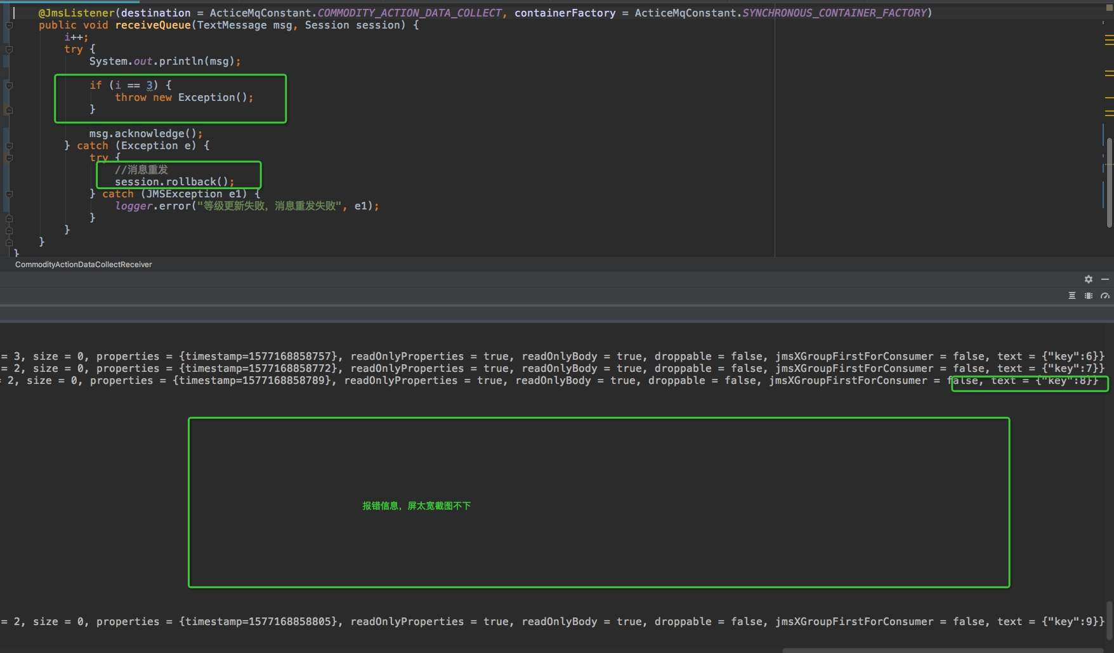The width and height of the screenshot is (1114, 653).
Task: Click the @JmsListener annotation
Action: pos(76,13)
